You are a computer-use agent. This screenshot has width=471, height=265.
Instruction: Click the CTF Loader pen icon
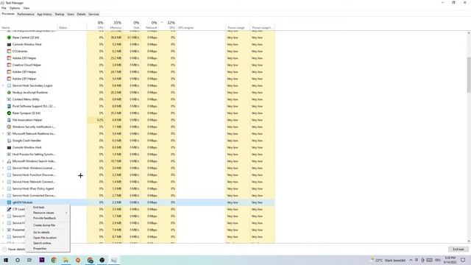[x=9, y=209]
